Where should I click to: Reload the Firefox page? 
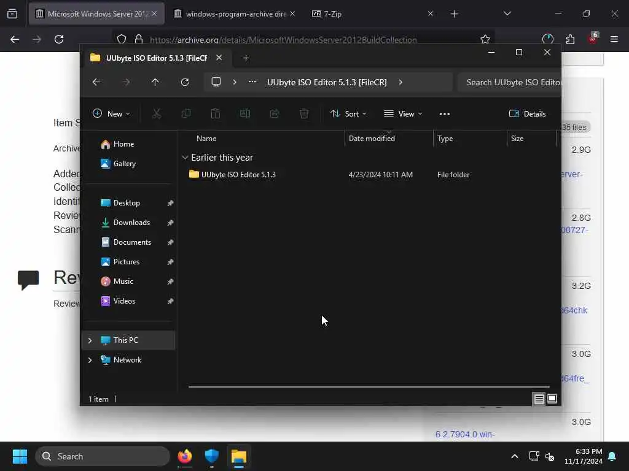tap(59, 39)
